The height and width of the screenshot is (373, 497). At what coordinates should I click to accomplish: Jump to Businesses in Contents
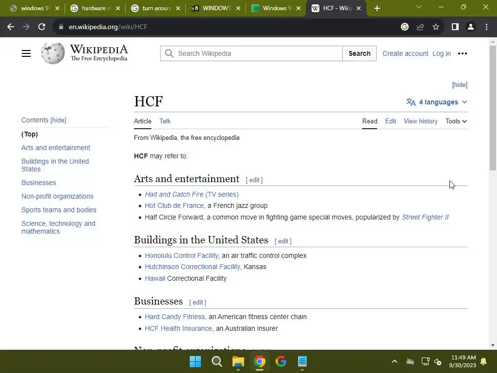(x=39, y=183)
